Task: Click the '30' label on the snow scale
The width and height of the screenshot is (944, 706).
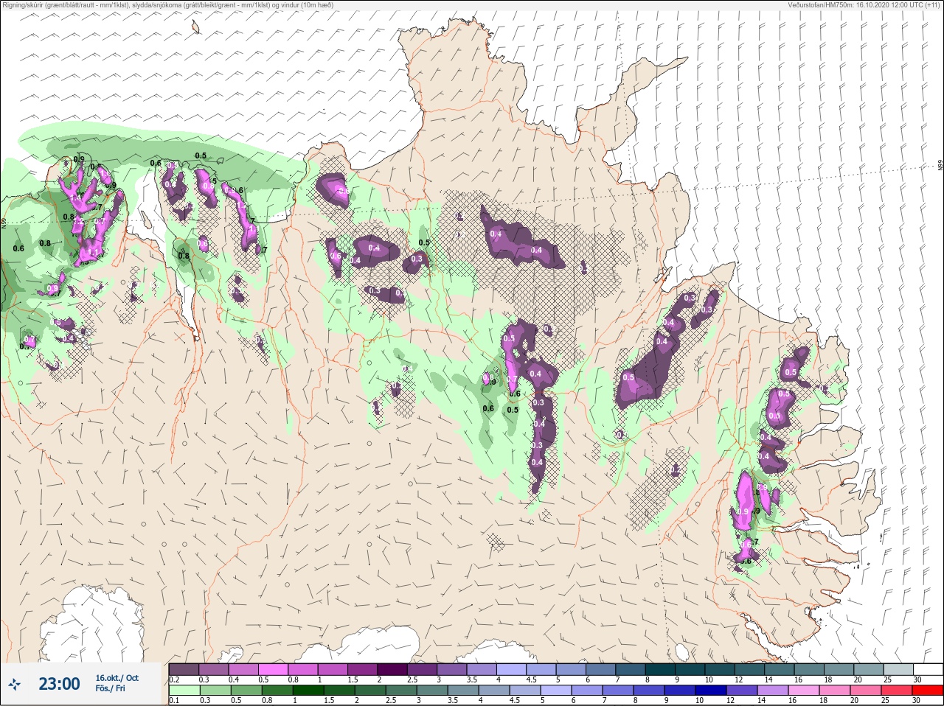Action: (919, 679)
